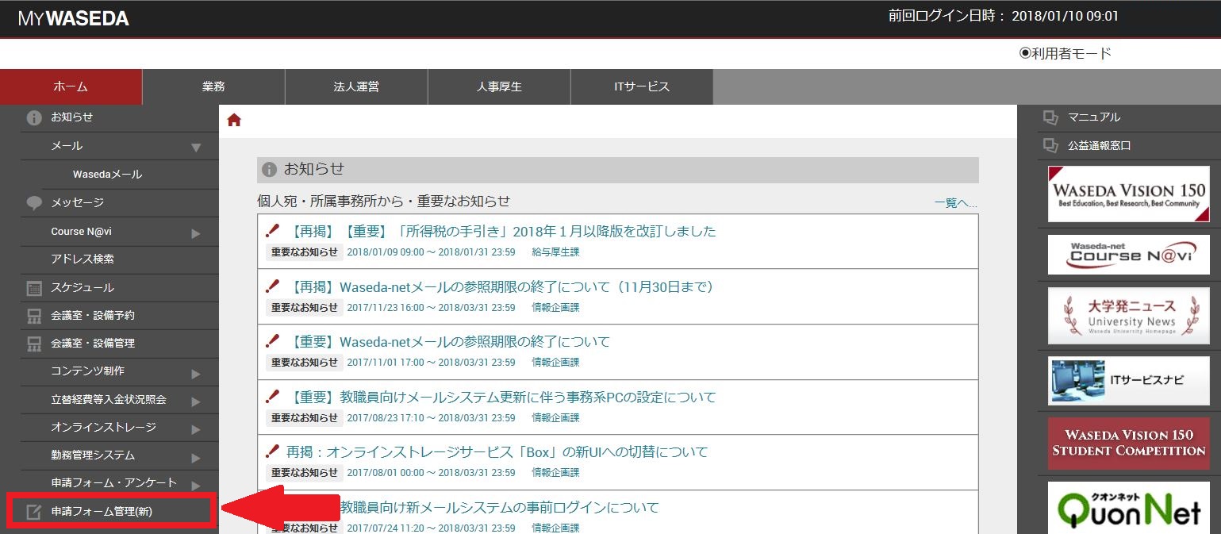Click pencil icon beside 【再掲】Waseda-netメール notice
This screenshot has width=1221, height=534.
[273, 286]
